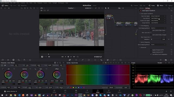Toggle the Lightbox view
Image resolution: width=174 pixels, height=97 pixels.
tap(169, 5)
